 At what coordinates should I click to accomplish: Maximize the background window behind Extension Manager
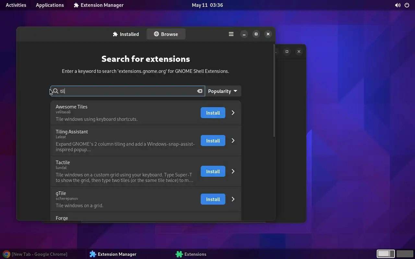tap(287, 51)
